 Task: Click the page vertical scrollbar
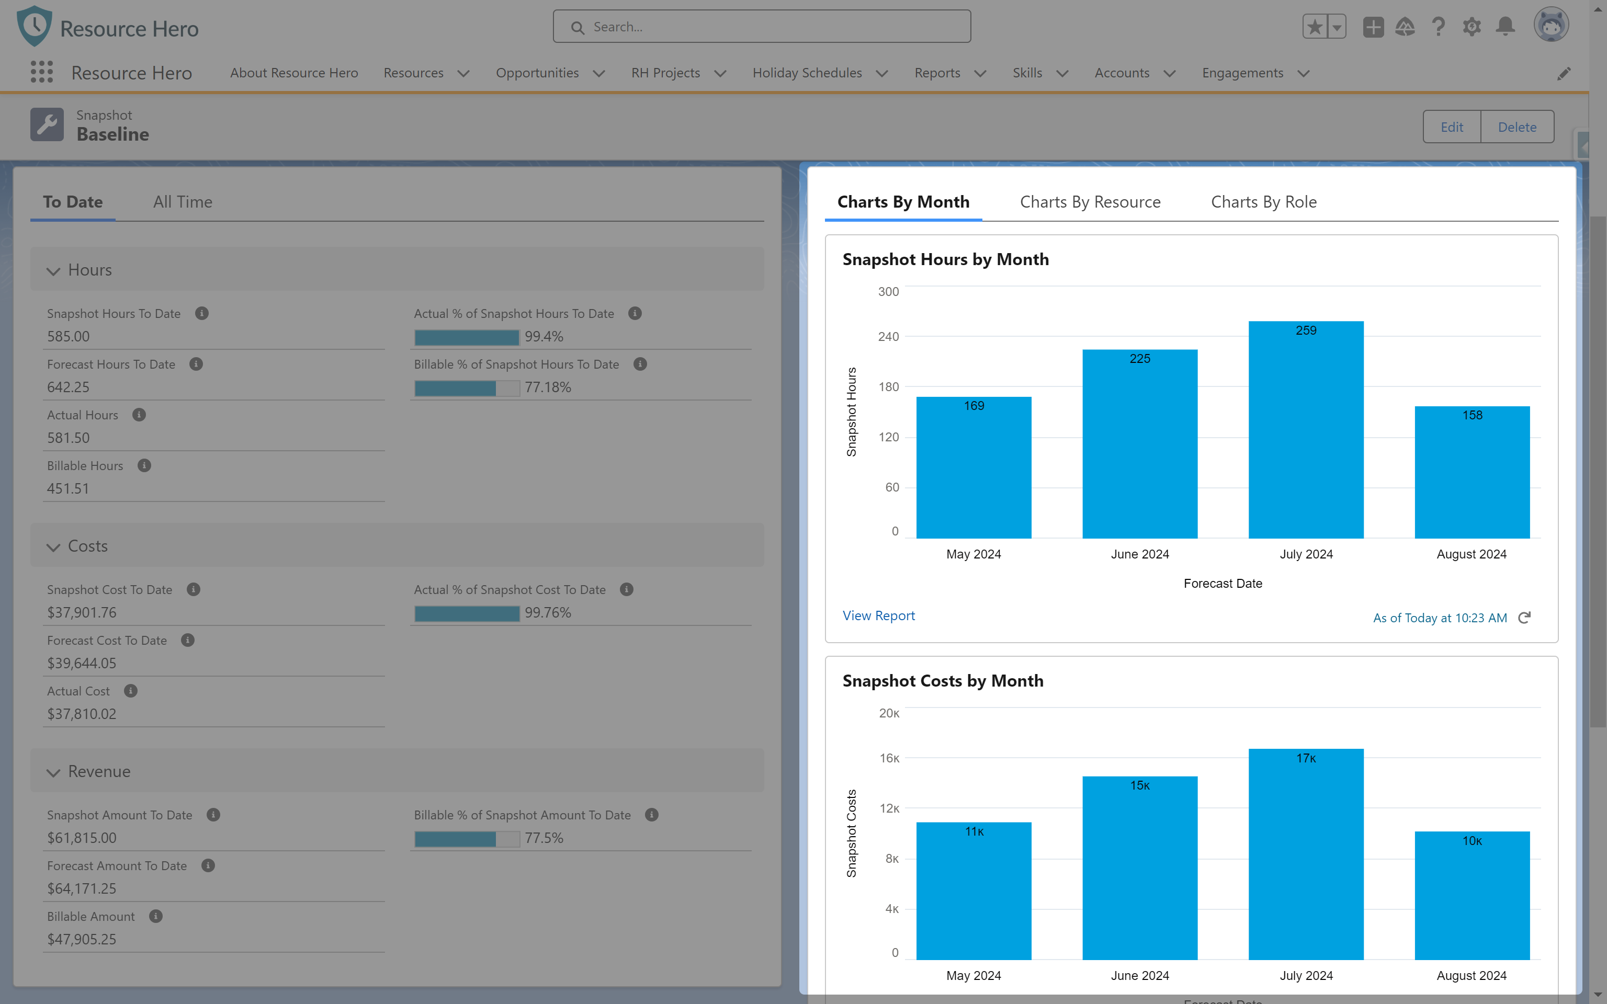pyautogui.click(x=1598, y=472)
